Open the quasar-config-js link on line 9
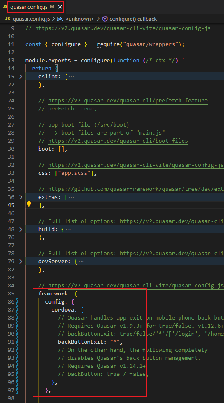The image size is (224, 403). 123,28
